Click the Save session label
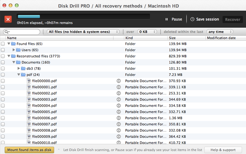 coord(207,19)
